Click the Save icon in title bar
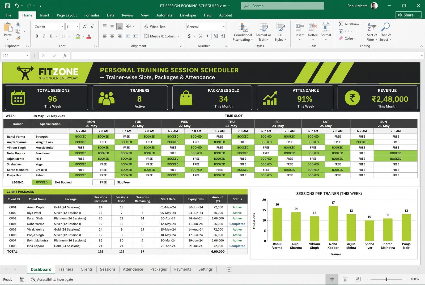The width and height of the screenshot is (425, 285). tap(7, 6)
